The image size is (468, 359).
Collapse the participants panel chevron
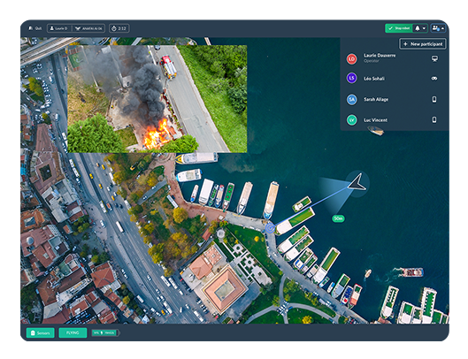(442, 28)
